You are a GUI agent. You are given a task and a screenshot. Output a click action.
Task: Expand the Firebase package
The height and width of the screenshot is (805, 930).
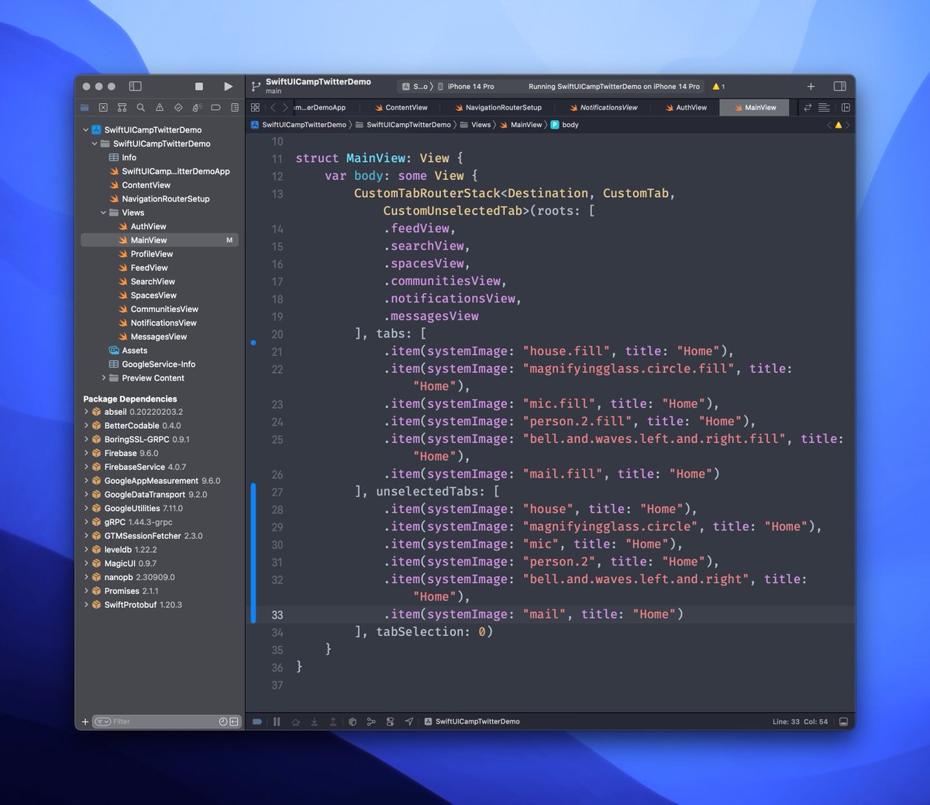[x=86, y=454]
